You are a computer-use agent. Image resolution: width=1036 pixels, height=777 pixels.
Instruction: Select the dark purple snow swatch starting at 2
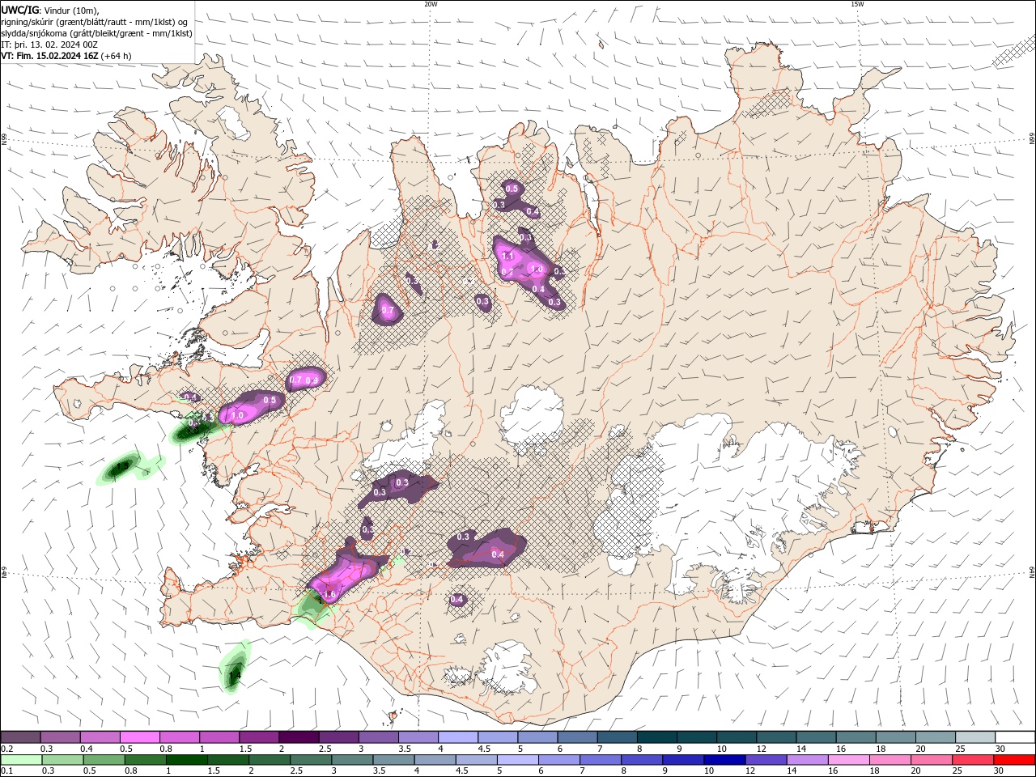(x=298, y=737)
